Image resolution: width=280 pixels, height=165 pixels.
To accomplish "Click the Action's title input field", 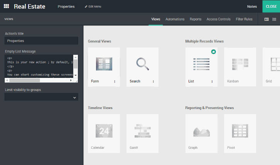I will 41,41.
